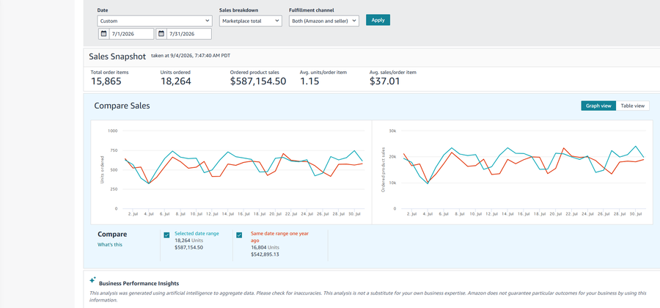
Task: Click the Avg. sales/order item value $37.01
Action: coord(385,81)
